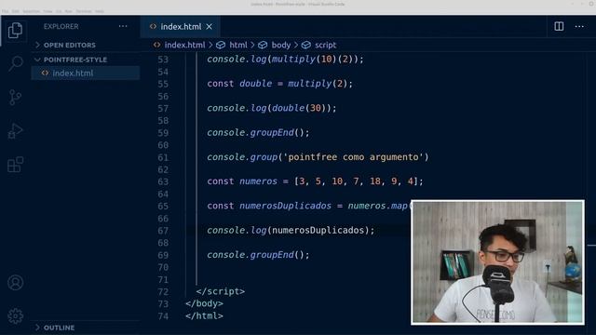596x335 pixels.
Task: Click the closing </body> tag
Action: click(x=204, y=303)
